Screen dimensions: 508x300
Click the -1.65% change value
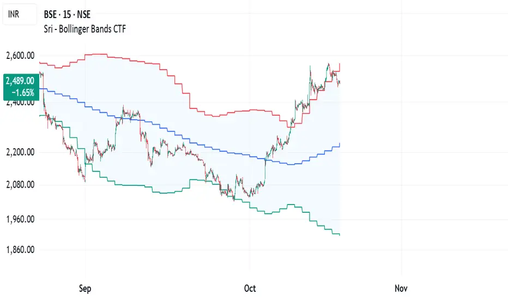(22, 91)
